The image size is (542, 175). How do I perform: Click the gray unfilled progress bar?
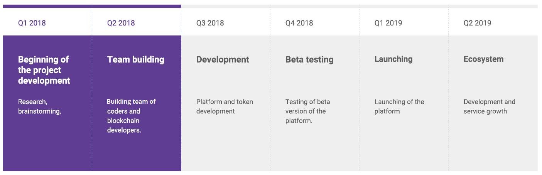click(x=359, y=6)
